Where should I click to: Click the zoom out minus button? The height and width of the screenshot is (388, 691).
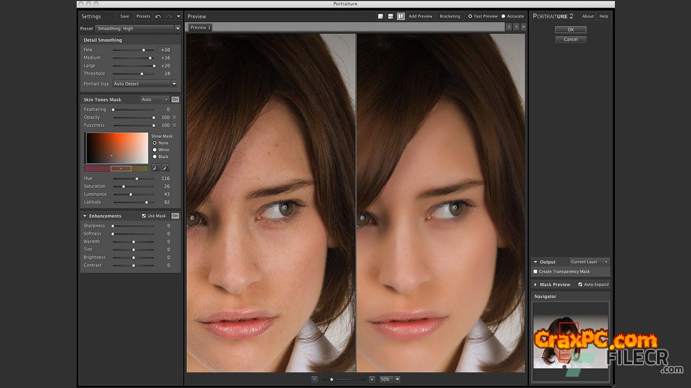pyautogui.click(x=314, y=379)
